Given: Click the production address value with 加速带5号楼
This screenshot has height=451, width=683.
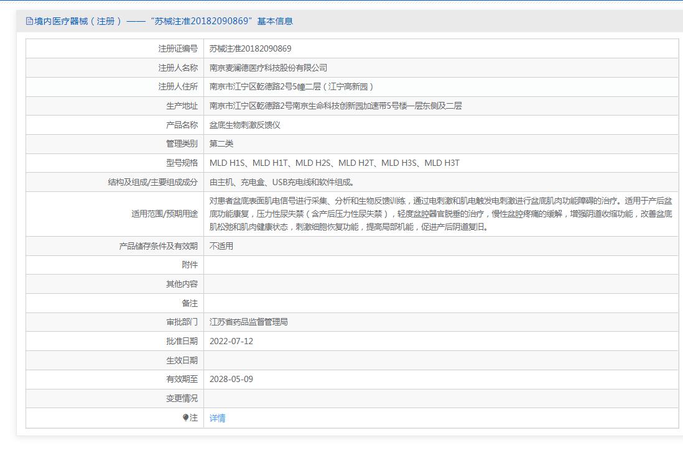Looking at the screenshot, I should (335, 106).
